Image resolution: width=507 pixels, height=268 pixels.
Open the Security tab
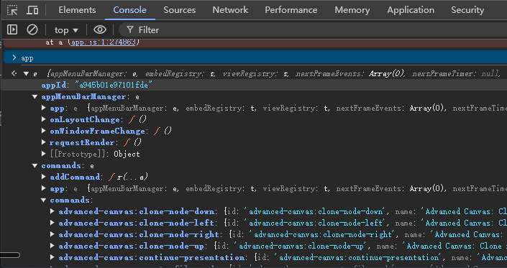(x=467, y=10)
